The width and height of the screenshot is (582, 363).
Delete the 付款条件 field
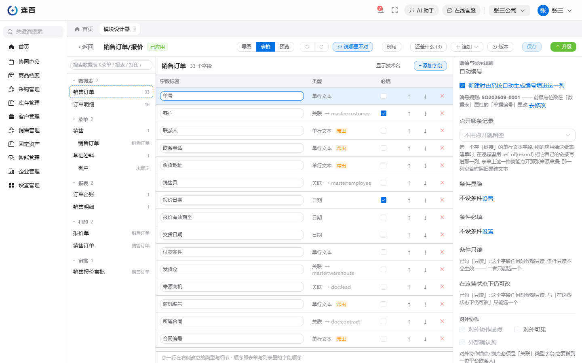442,252
